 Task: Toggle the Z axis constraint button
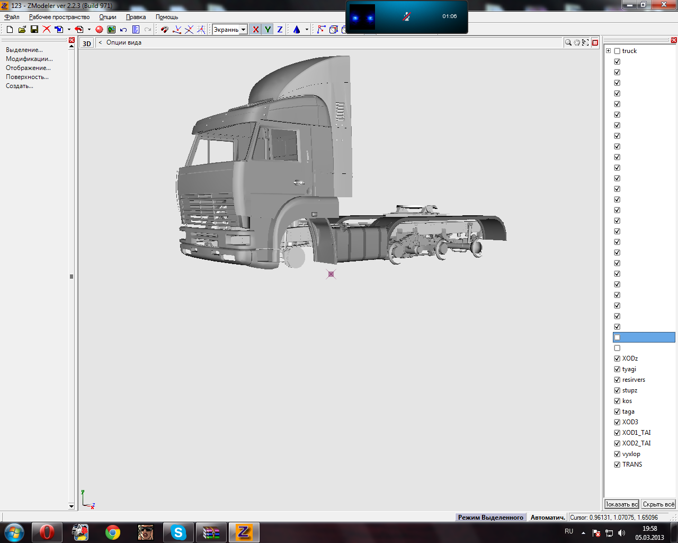click(x=280, y=30)
